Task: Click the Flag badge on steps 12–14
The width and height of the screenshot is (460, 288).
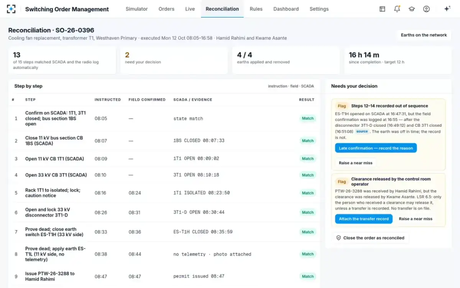Action: [342, 106]
